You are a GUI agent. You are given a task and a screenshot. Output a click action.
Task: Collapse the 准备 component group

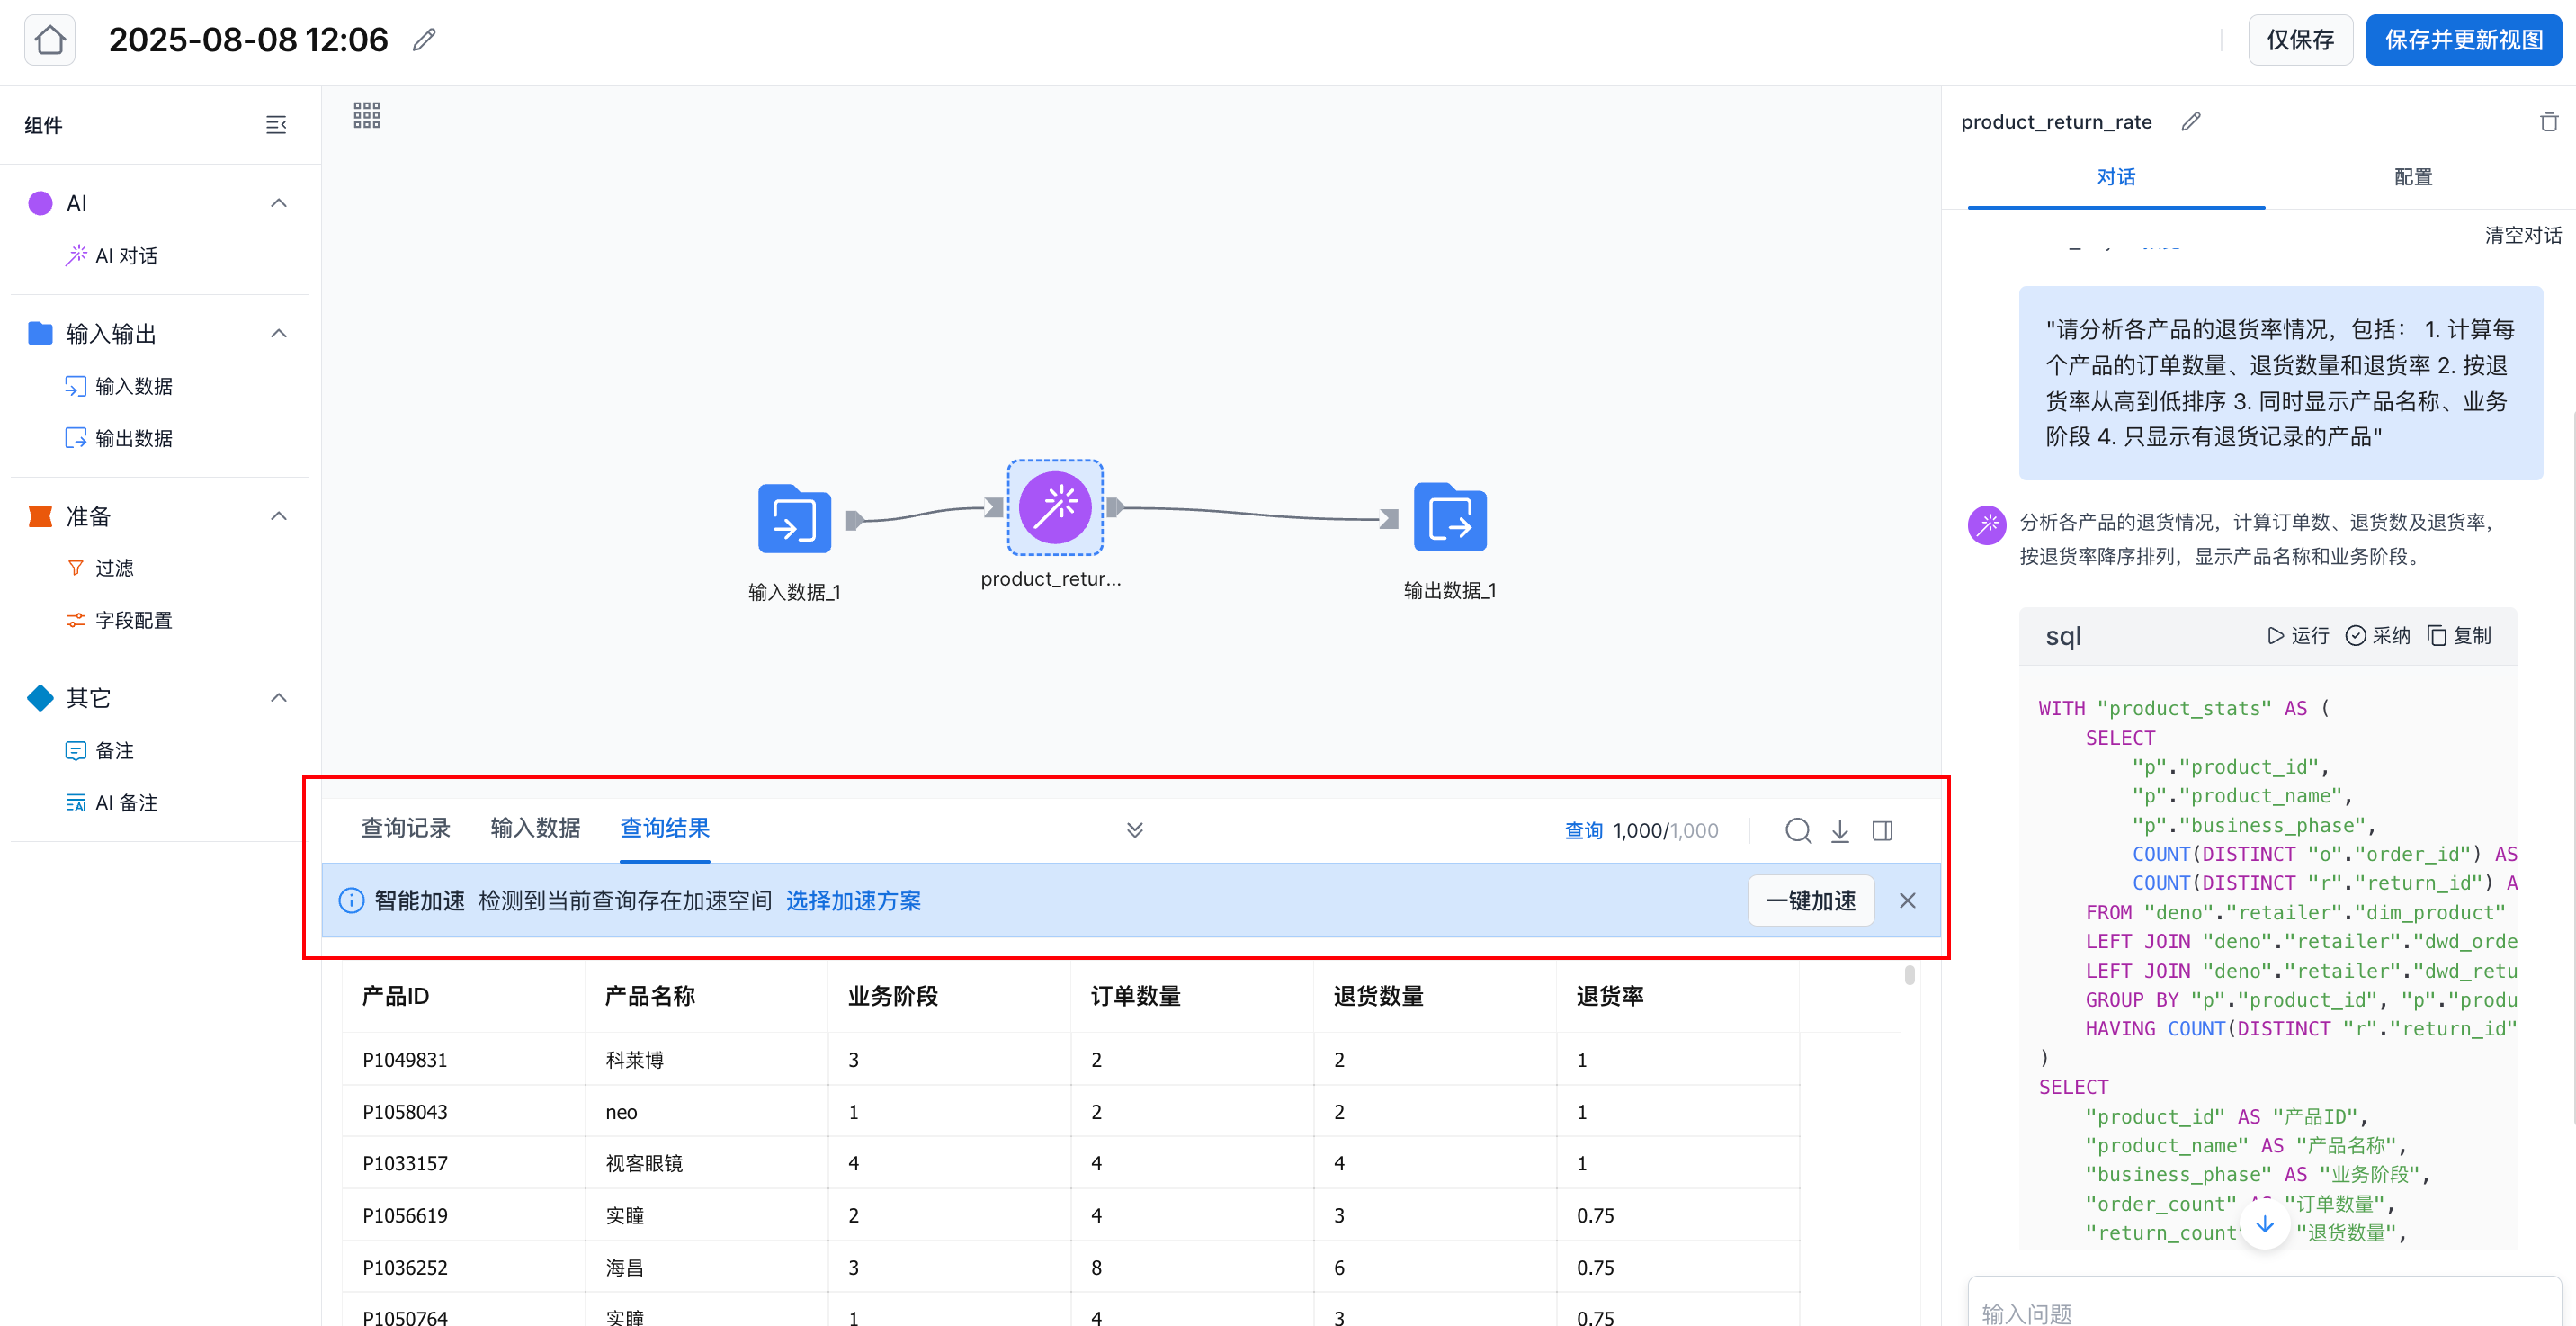click(279, 516)
